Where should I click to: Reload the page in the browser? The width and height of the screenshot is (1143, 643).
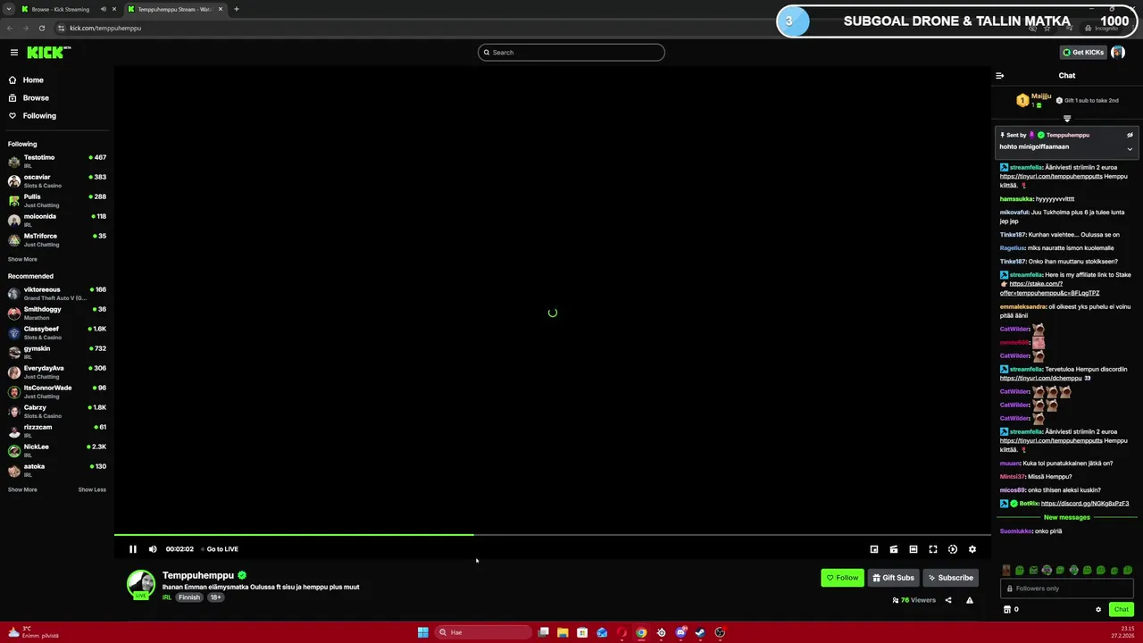tap(41, 28)
